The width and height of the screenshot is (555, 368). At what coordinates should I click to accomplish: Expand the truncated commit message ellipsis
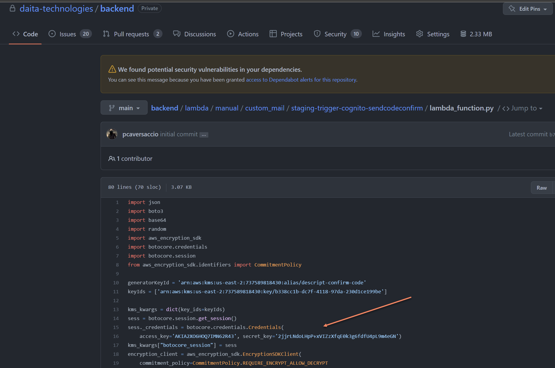click(x=204, y=135)
